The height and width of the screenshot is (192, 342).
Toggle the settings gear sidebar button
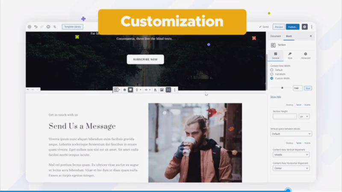[304, 27]
